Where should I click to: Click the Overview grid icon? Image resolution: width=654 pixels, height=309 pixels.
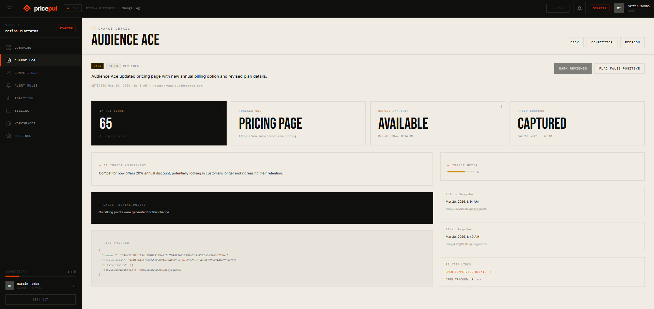coord(9,48)
